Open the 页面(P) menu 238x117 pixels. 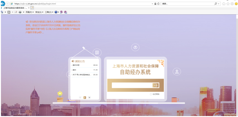point(30,12)
